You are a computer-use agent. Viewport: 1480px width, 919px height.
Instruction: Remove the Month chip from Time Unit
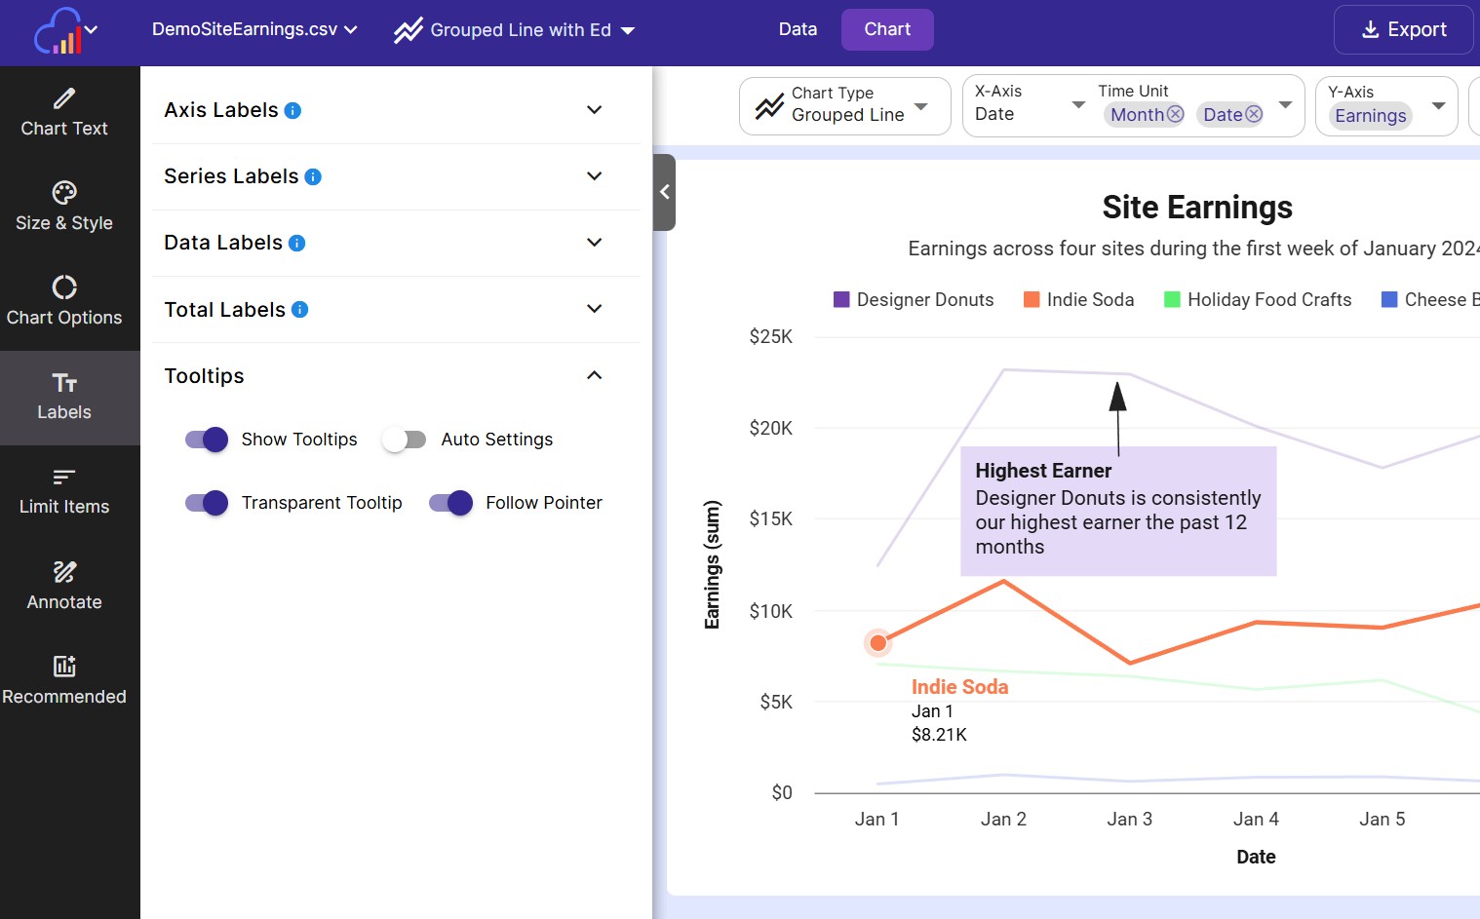[x=1176, y=114]
